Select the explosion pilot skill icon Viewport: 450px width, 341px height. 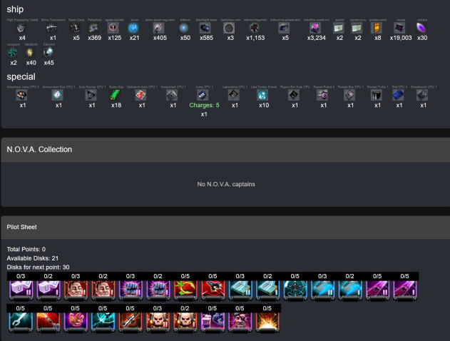267,322
